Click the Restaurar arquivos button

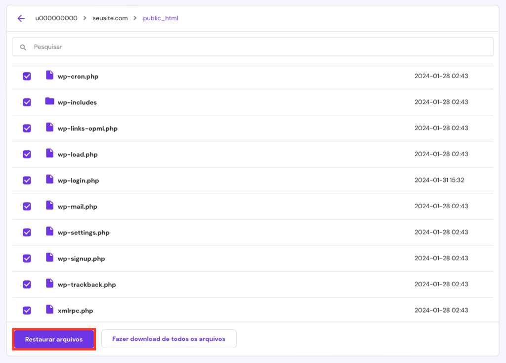[53, 339]
